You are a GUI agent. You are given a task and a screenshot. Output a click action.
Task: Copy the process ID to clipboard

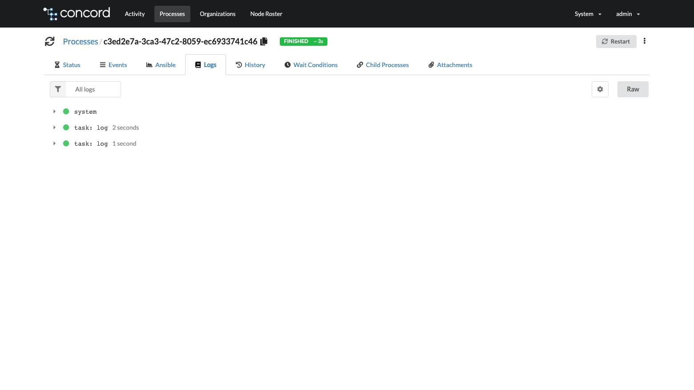point(264,41)
